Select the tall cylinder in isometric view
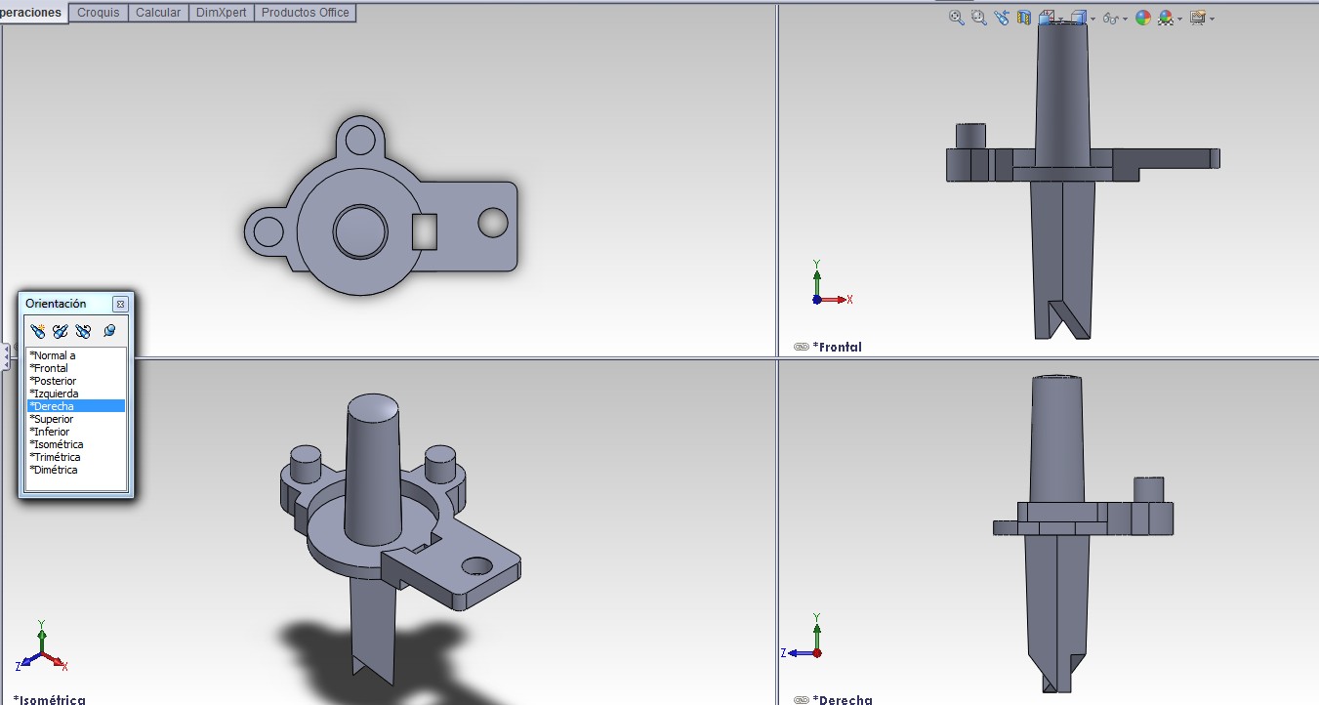 click(373, 469)
